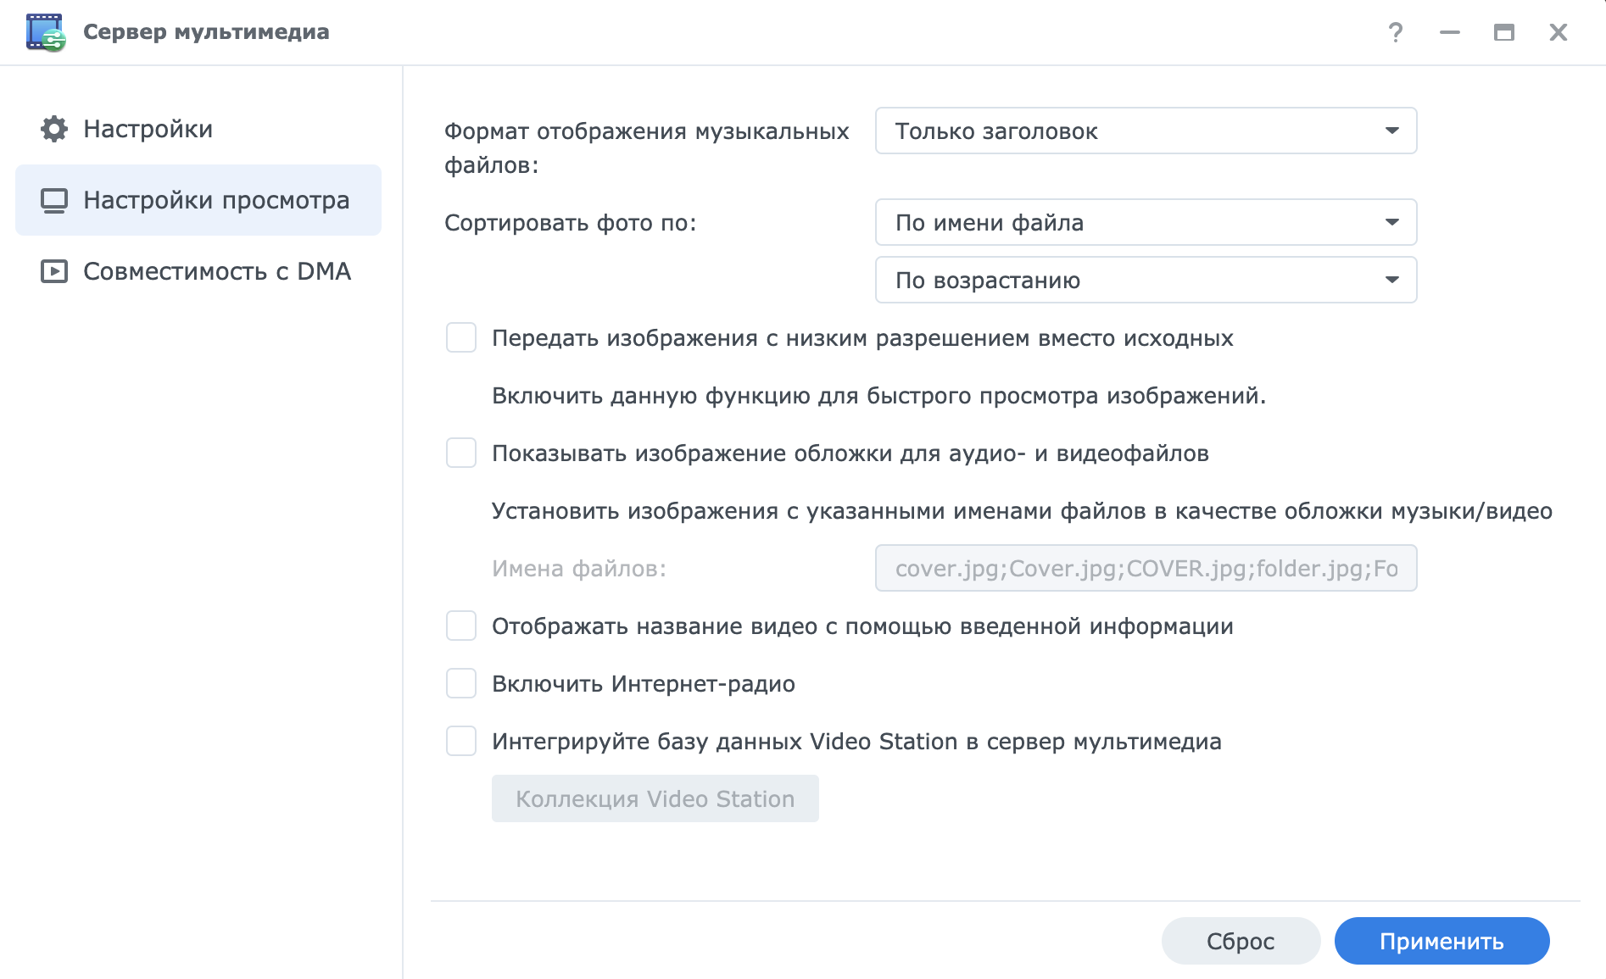This screenshot has width=1606, height=979.
Task: Enable the Включить Интернет-радио checkbox
Action: (461, 683)
